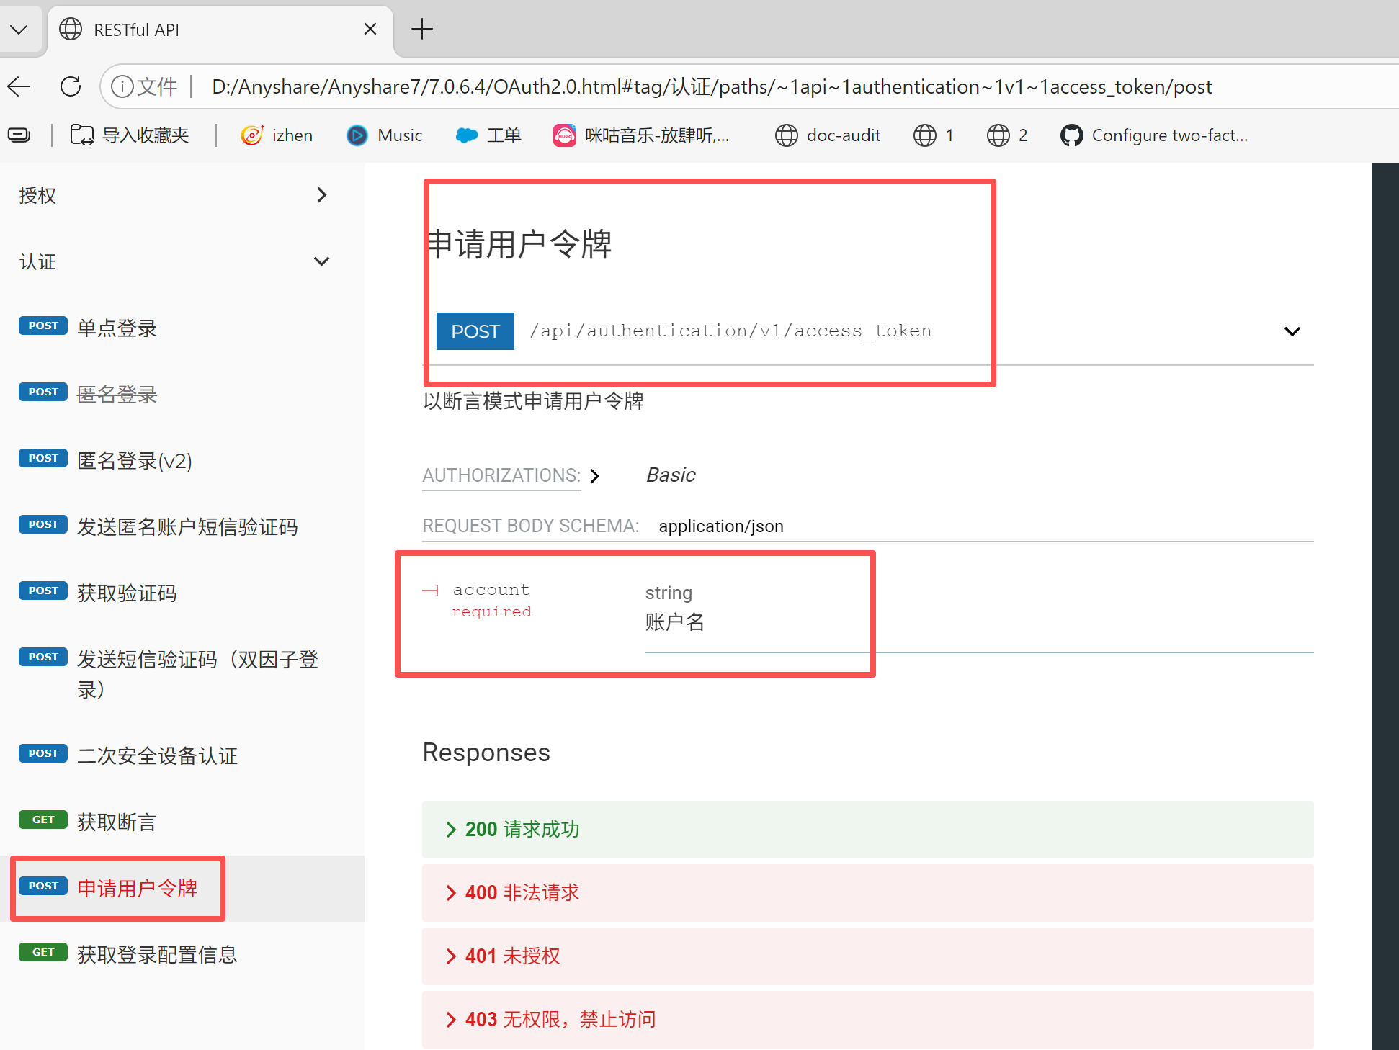Open the tab list dropdown arrow
1399x1050 pixels.
pyautogui.click(x=19, y=30)
